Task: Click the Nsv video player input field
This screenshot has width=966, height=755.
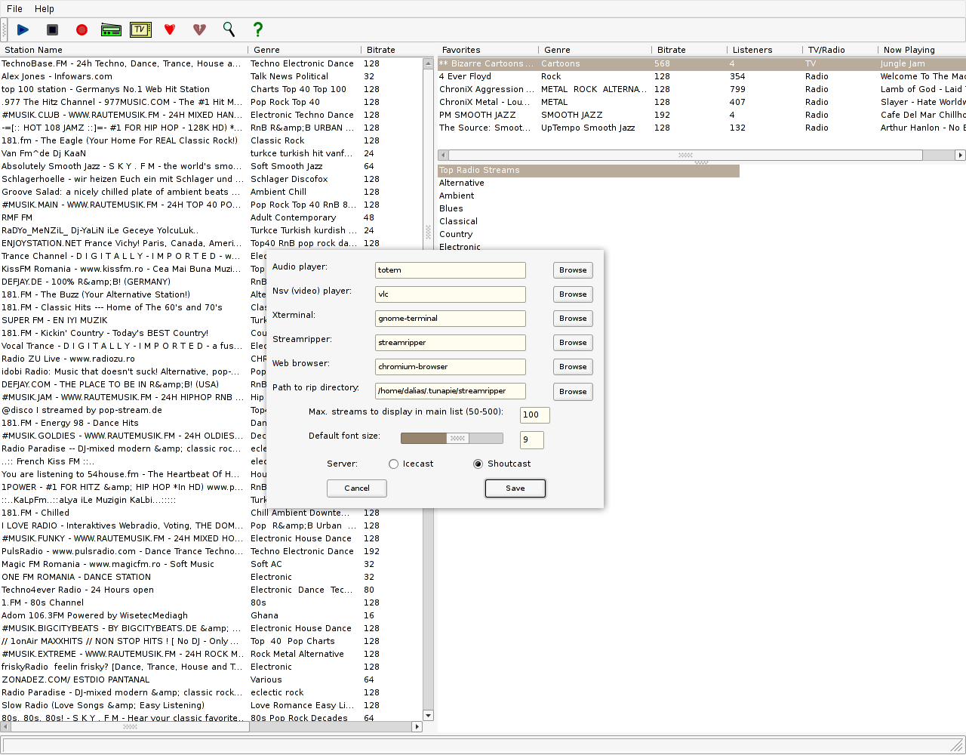Action: pyautogui.click(x=451, y=294)
